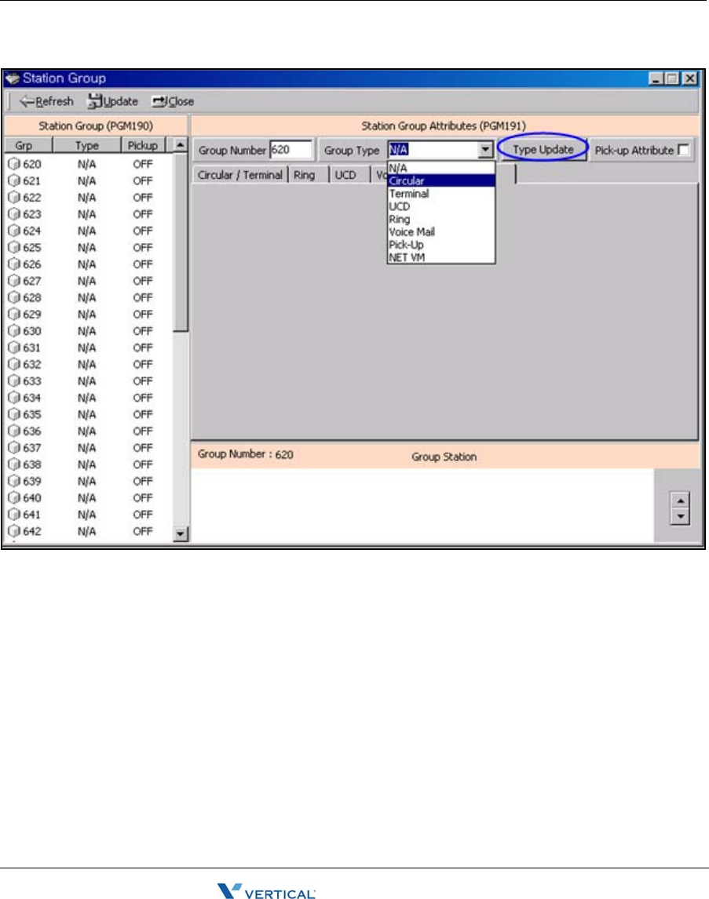Select Pick-Up in the Group Type list

coord(441,245)
